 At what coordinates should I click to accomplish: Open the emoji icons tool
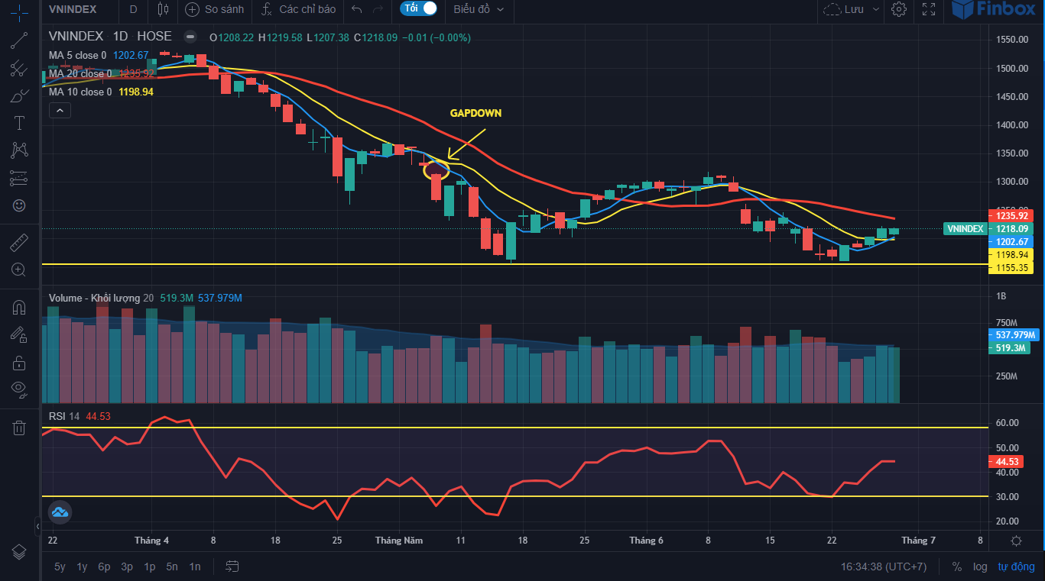(19, 205)
